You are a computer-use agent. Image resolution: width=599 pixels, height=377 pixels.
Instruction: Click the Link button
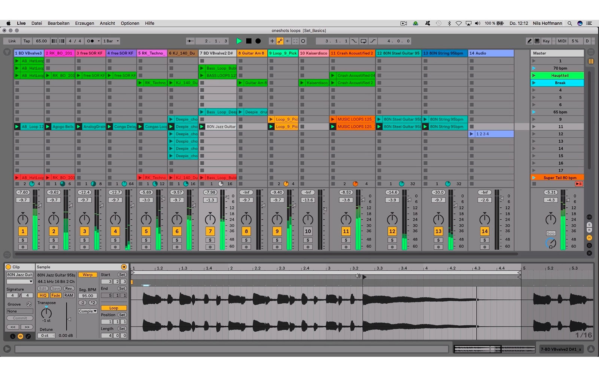(12, 41)
